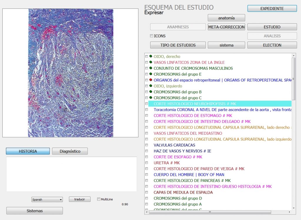Click the histological section image
The width and height of the screenshot is (301, 220).
pyautogui.click(x=71, y=73)
